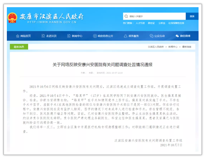Click the national emblem logo
The image size is (206, 160).
[x=12, y=18]
